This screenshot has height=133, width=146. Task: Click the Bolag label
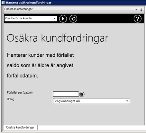point(11,99)
